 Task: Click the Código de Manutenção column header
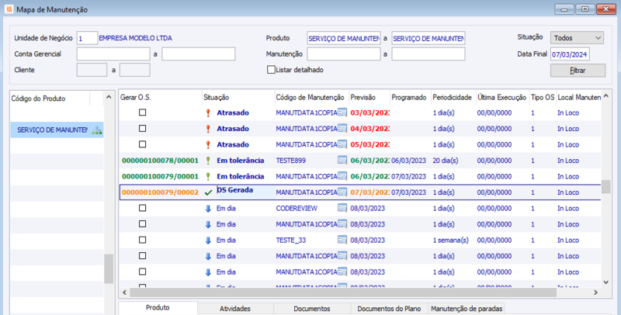311,97
